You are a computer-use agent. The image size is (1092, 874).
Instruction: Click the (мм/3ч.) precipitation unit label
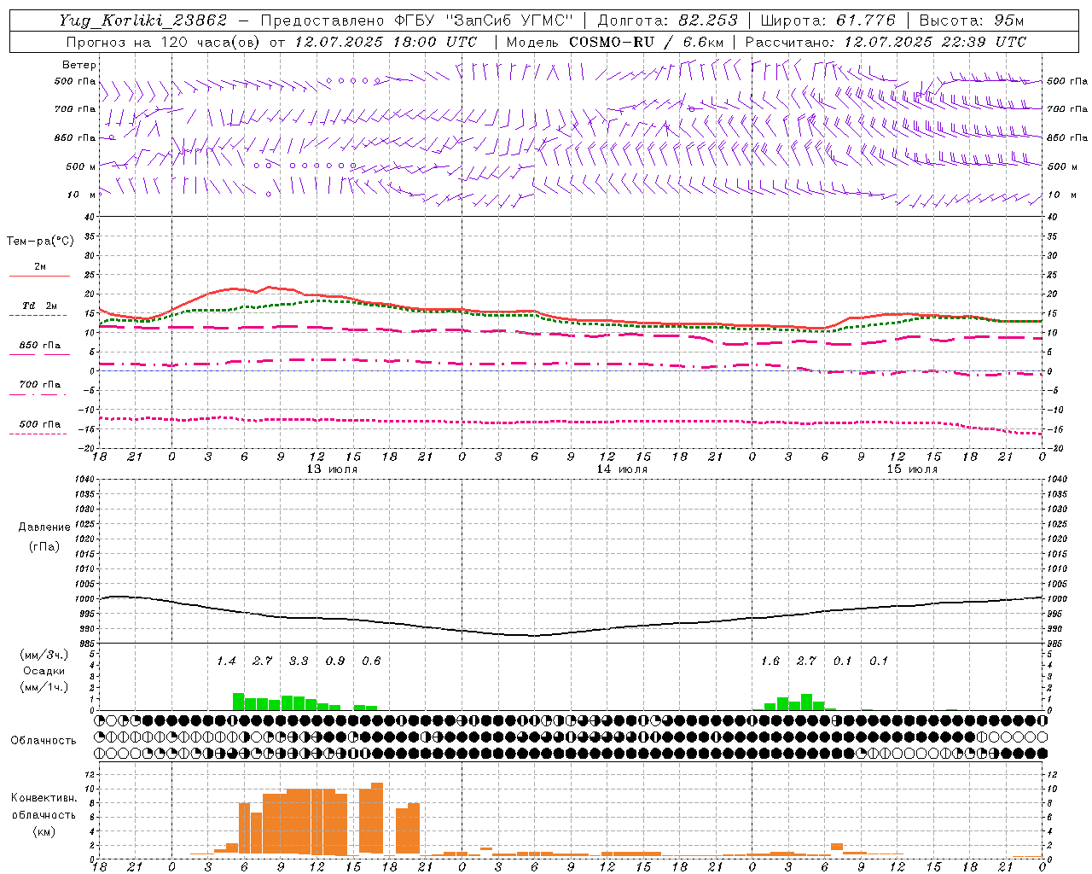[44, 655]
